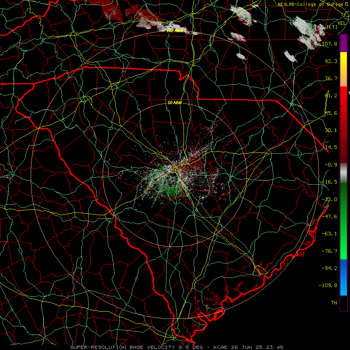Click the -47.6 legend value
Image resolution: width=350 pixels, height=350 pixels.
[x=329, y=216]
